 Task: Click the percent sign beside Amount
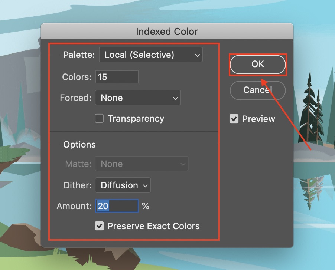(x=146, y=206)
